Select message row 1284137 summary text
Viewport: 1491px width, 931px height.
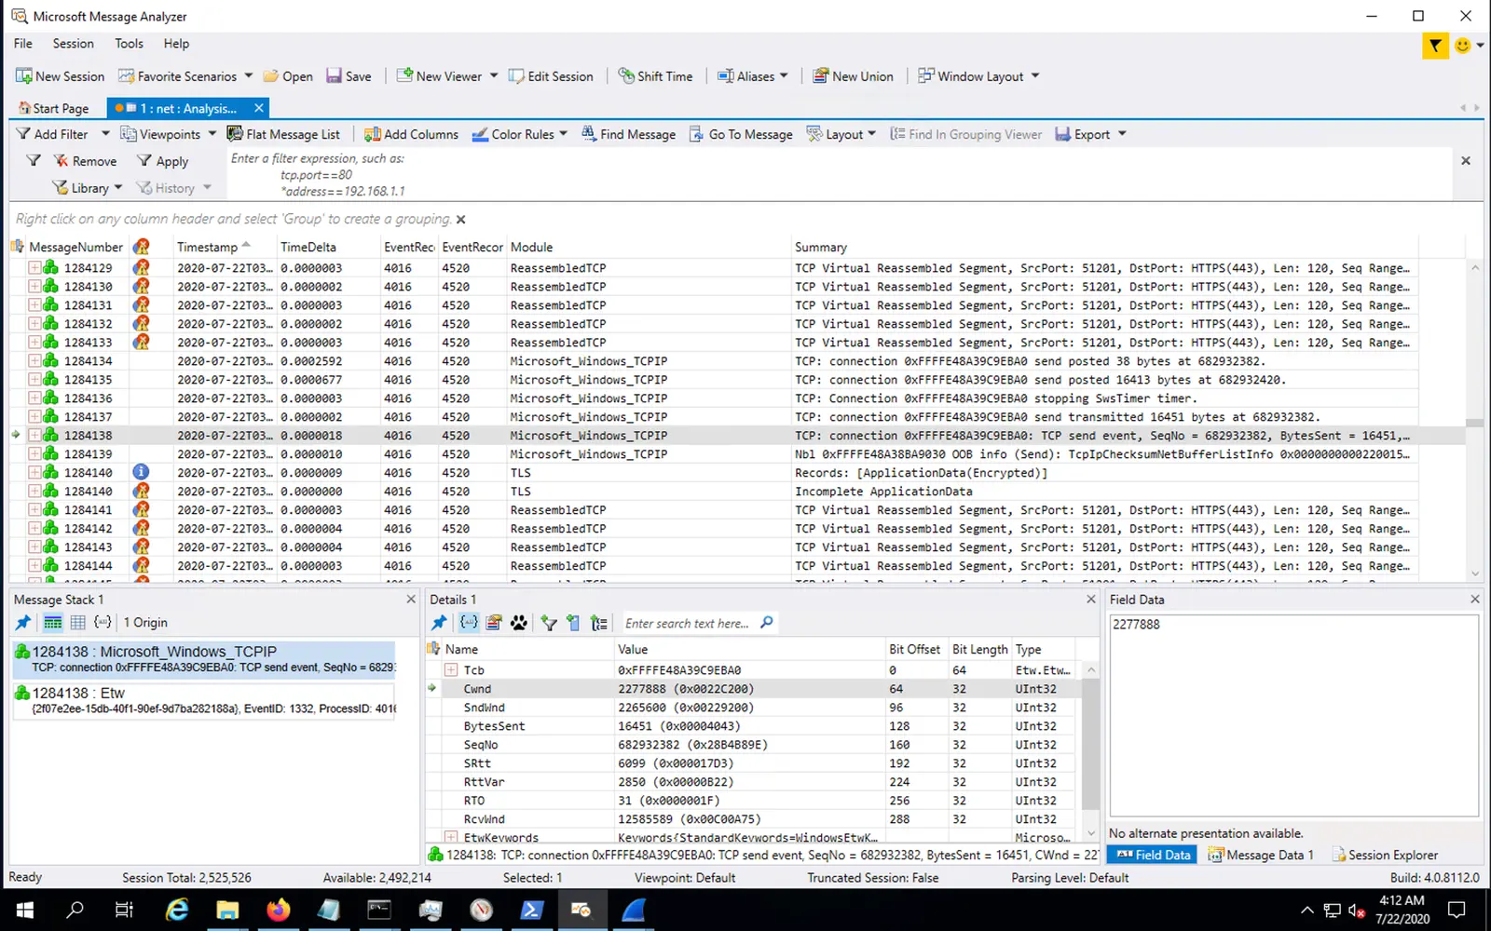click(1057, 417)
